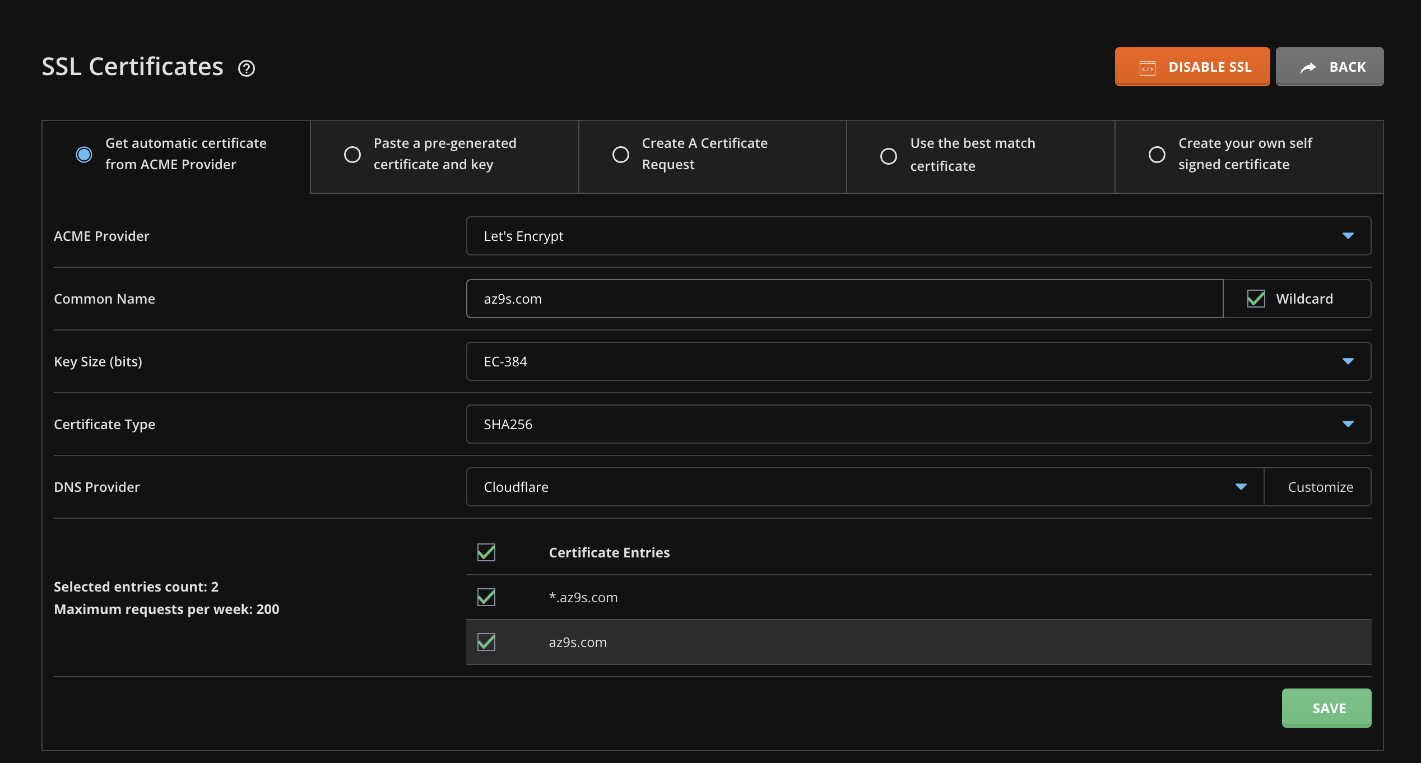Open the ACME Provider dropdown showing Let's Encrypt
Viewport: 1421px width, 763px height.
coord(918,236)
